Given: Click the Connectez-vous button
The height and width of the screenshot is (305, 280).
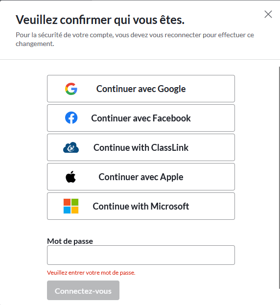Looking at the screenshot, I should click(83, 290).
